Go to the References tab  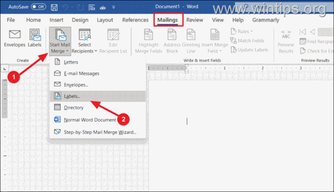(x=135, y=20)
